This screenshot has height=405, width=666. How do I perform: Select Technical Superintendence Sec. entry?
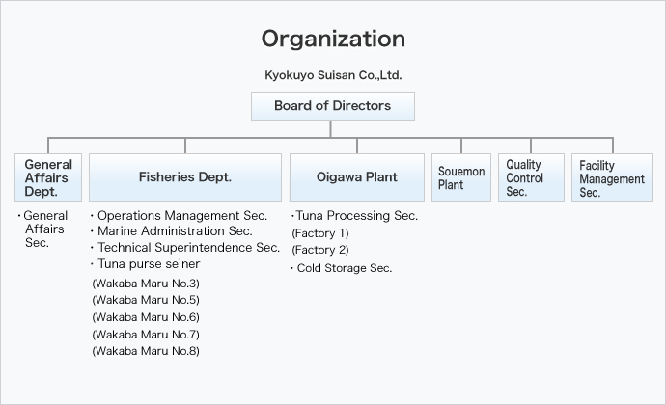pyautogui.click(x=185, y=248)
